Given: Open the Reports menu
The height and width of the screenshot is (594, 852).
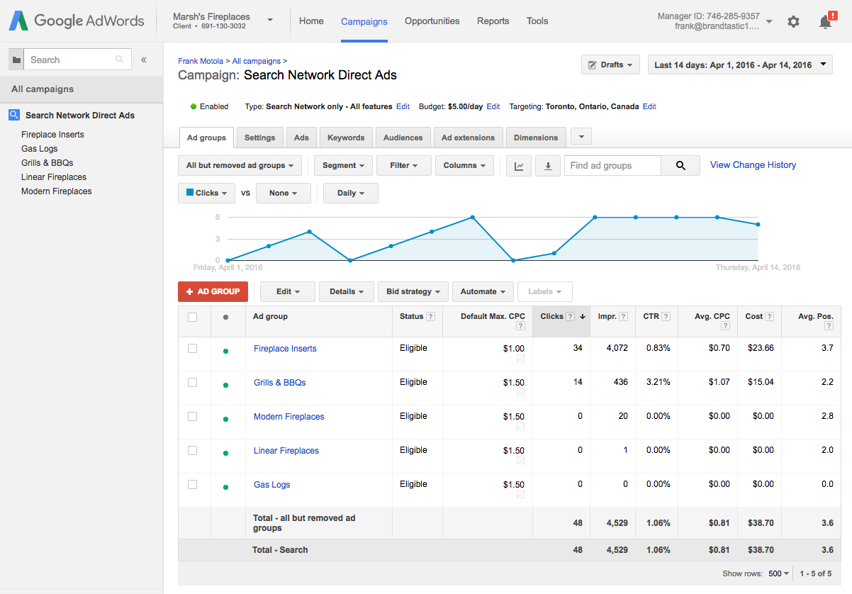Looking at the screenshot, I should [493, 21].
